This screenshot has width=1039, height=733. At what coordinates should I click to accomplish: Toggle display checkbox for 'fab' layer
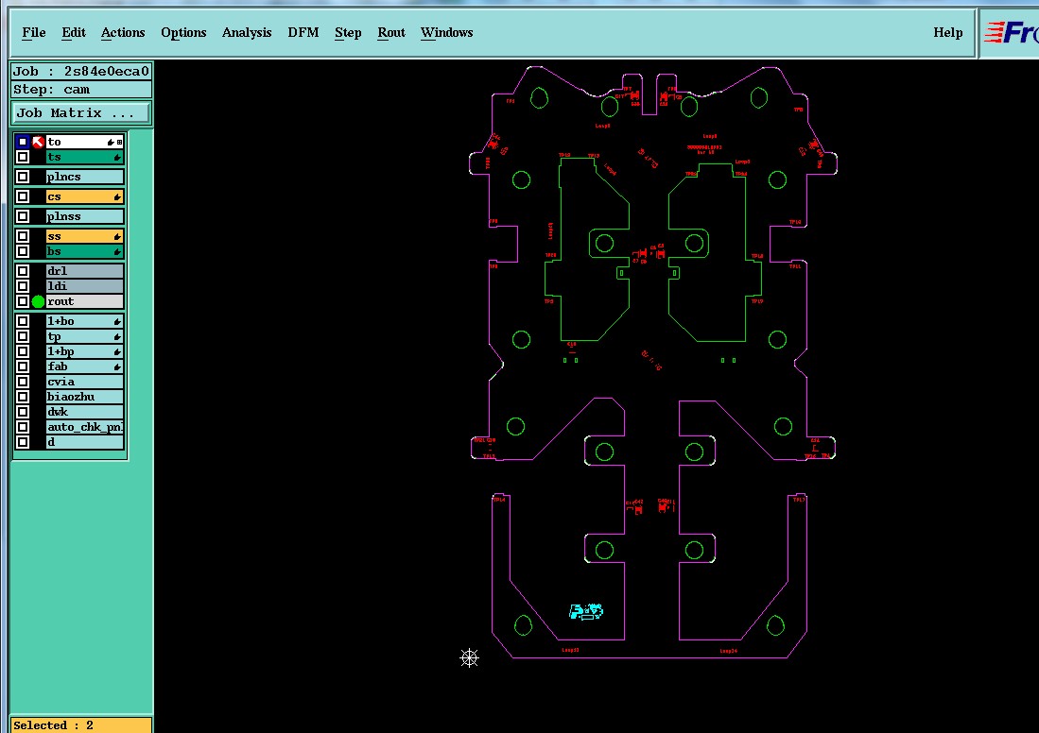pos(23,366)
